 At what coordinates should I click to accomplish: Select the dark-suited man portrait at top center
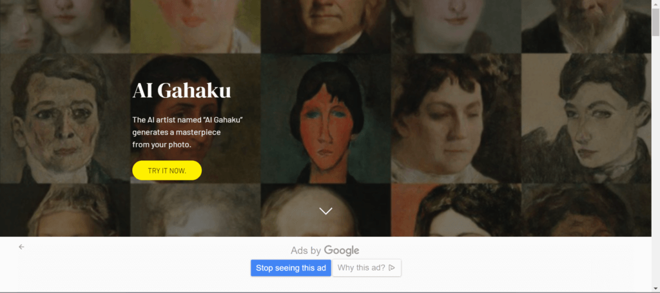pos(325,26)
